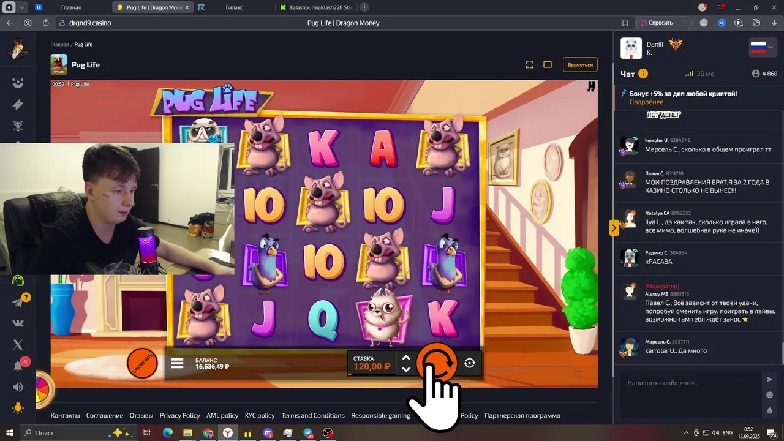Open the AML policy footer link

coord(222,415)
